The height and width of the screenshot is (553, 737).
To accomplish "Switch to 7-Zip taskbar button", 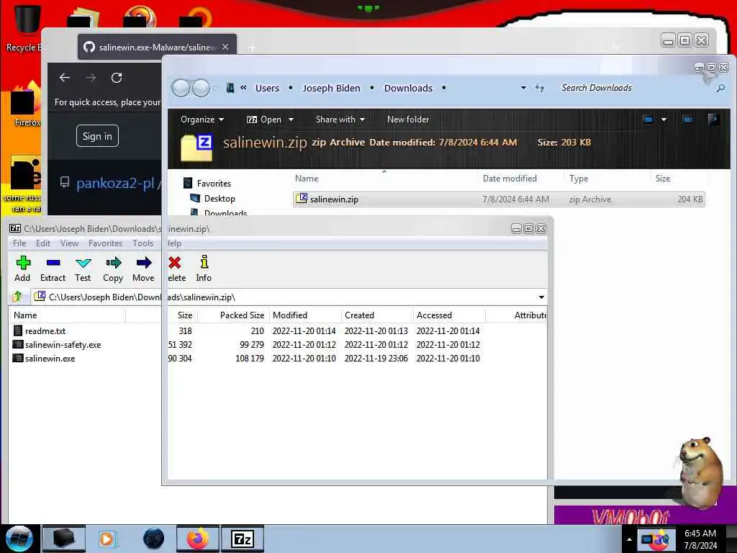I will click(x=243, y=539).
